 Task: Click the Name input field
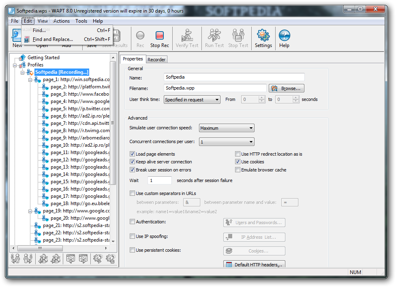tap(234, 77)
